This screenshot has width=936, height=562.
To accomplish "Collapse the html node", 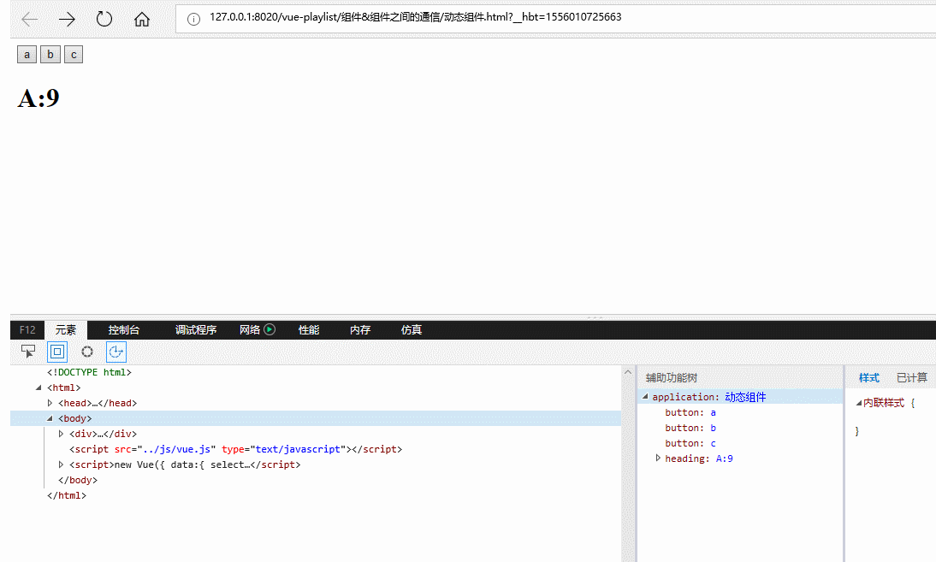I will click(x=39, y=387).
